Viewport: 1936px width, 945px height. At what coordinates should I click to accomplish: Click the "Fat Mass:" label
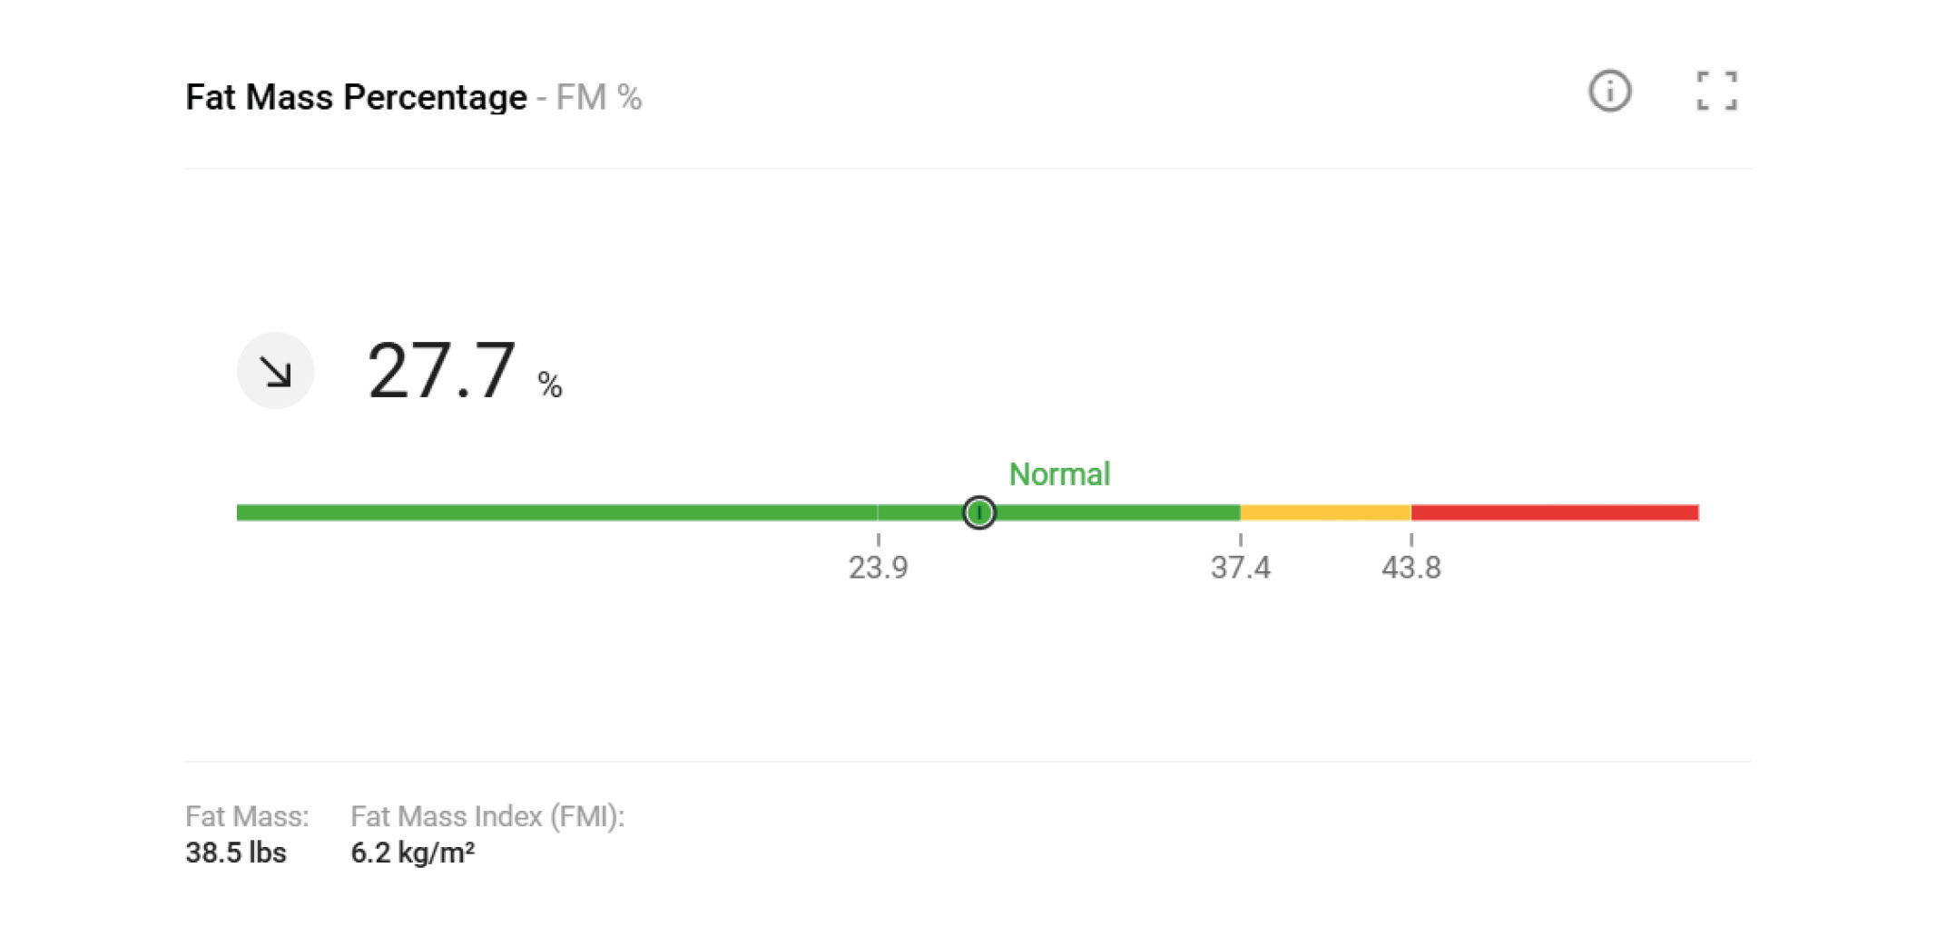[247, 816]
